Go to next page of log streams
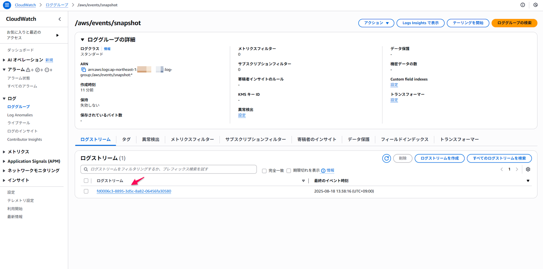The height and width of the screenshot is (269, 543). click(517, 169)
